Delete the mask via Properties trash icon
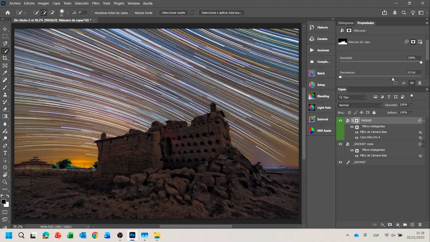This screenshot has width=430, height=242. click(420, 83)
